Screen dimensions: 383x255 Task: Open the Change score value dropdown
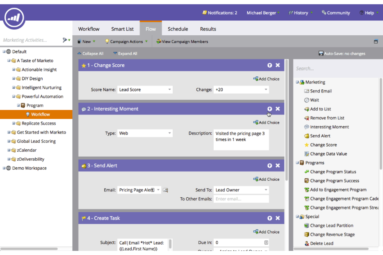pos(266,89)
